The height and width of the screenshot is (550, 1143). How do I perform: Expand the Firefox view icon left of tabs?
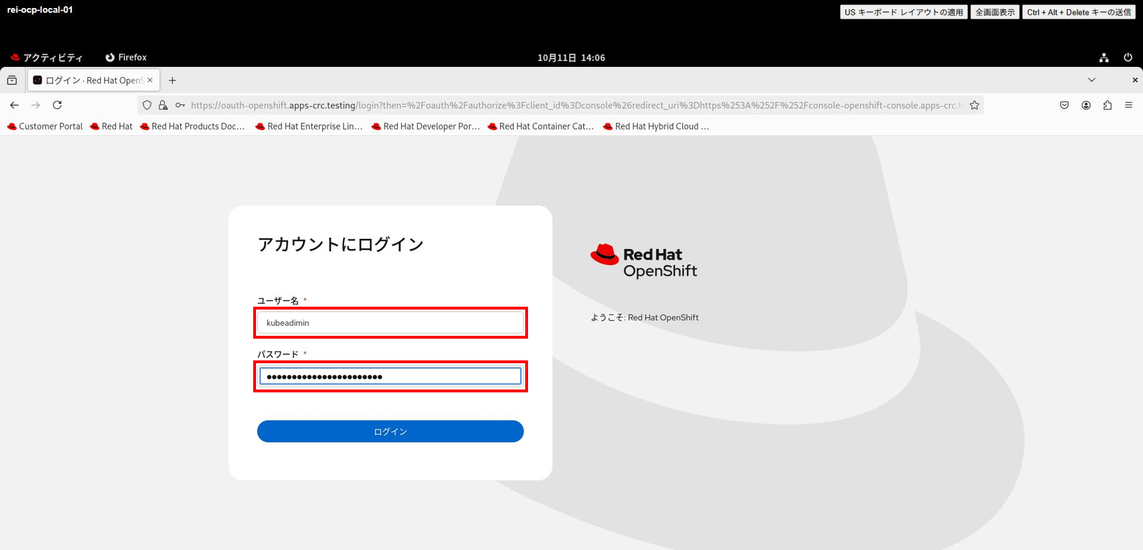coord(12,80)
